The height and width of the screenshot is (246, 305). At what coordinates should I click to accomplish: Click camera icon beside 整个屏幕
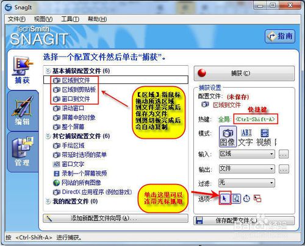point(57,127)
